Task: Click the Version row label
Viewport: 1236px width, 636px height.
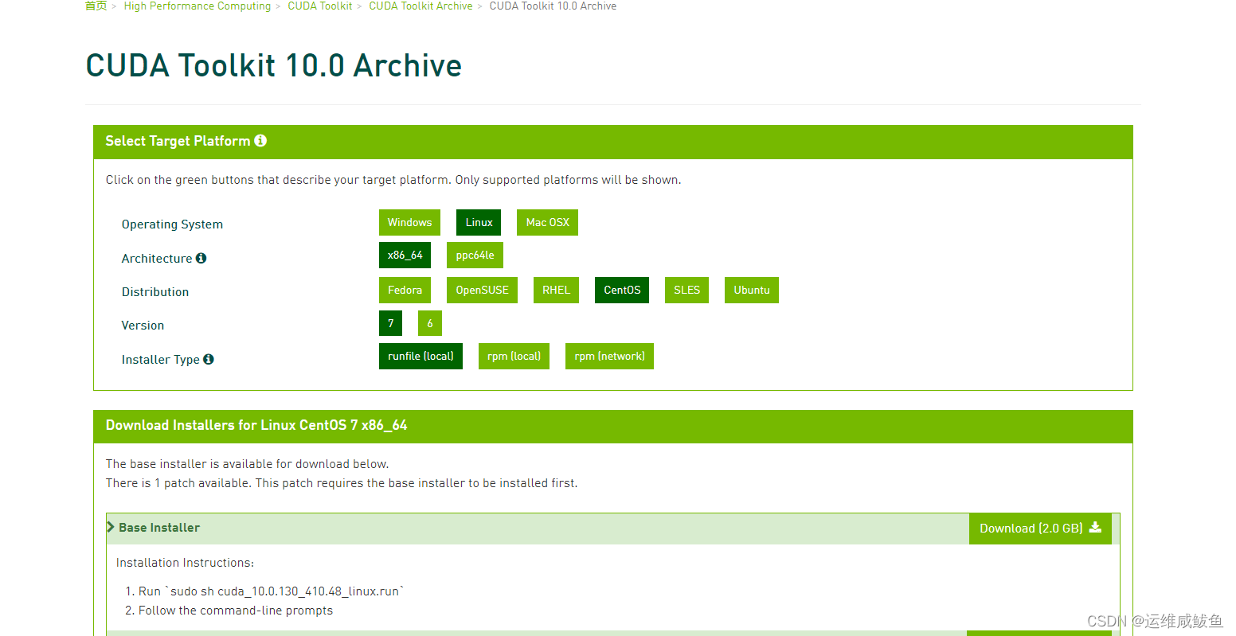Action: [143, 326]
